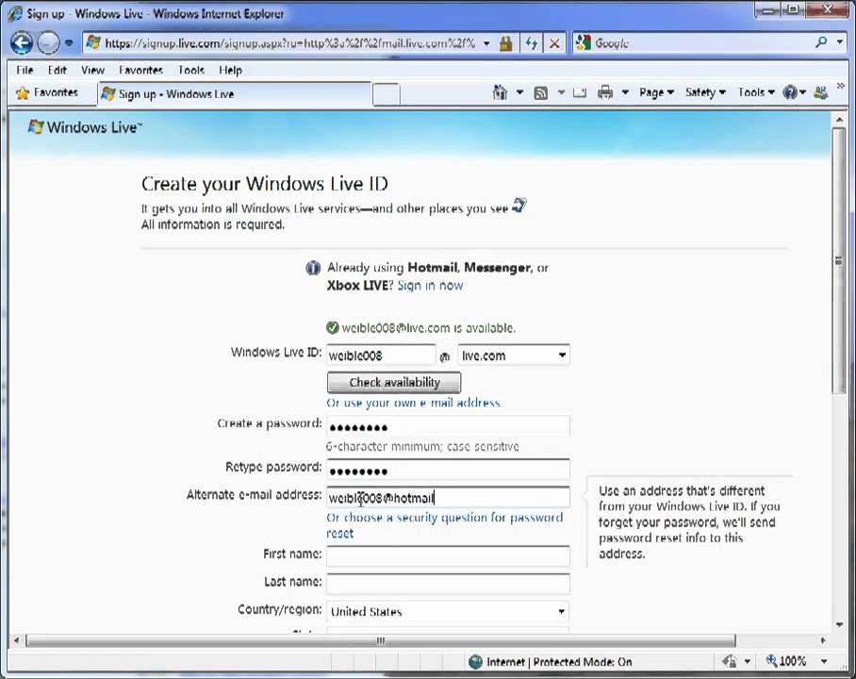
Task: Open the Favorites menu in menu bar
Action: coord(140,70)
